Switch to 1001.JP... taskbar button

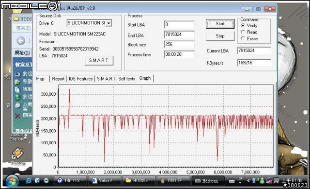[x=173, y=181]
